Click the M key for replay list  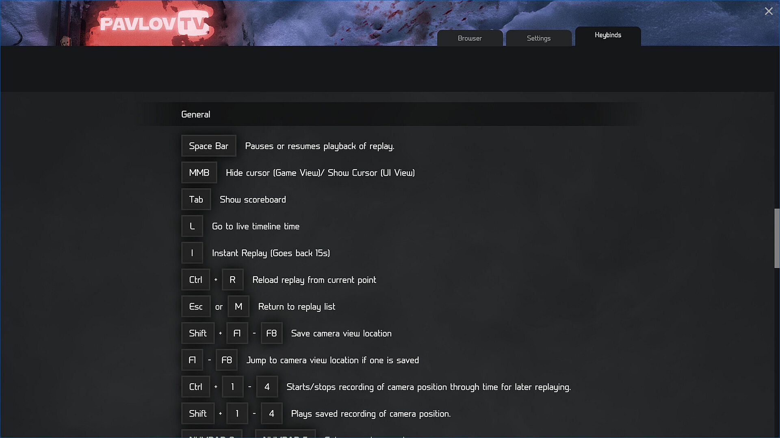[238, 307]
